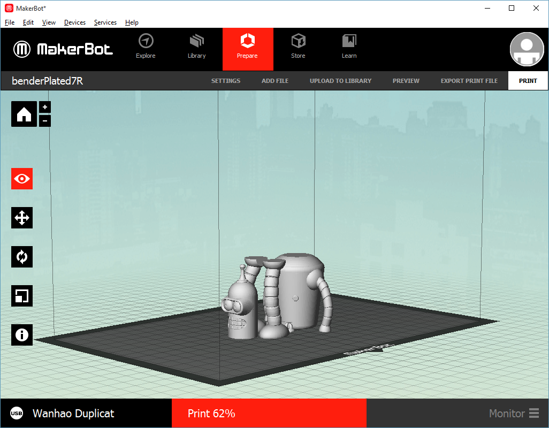Click the user profile avatar
The height and width of the screenshot is (428, 549).
click(x=527, y=49)
